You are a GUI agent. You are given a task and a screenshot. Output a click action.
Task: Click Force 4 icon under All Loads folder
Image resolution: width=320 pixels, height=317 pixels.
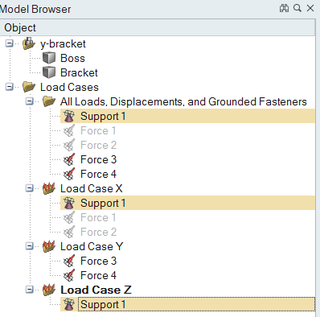pos(69,174)
